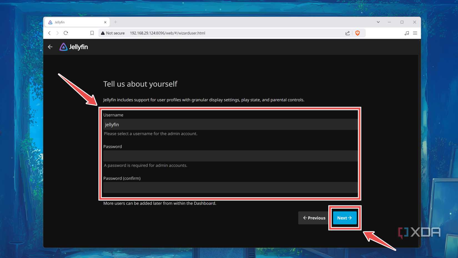Click the grayed-out forward navigation arrow
This screenshot has width=458, height=258.
pos(57,33)
